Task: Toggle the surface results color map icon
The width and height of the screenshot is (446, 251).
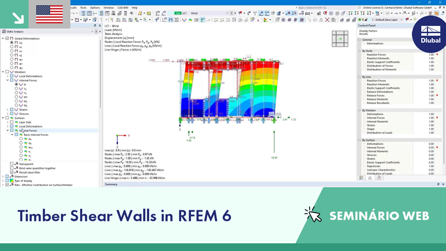Action: pos(190,20)
